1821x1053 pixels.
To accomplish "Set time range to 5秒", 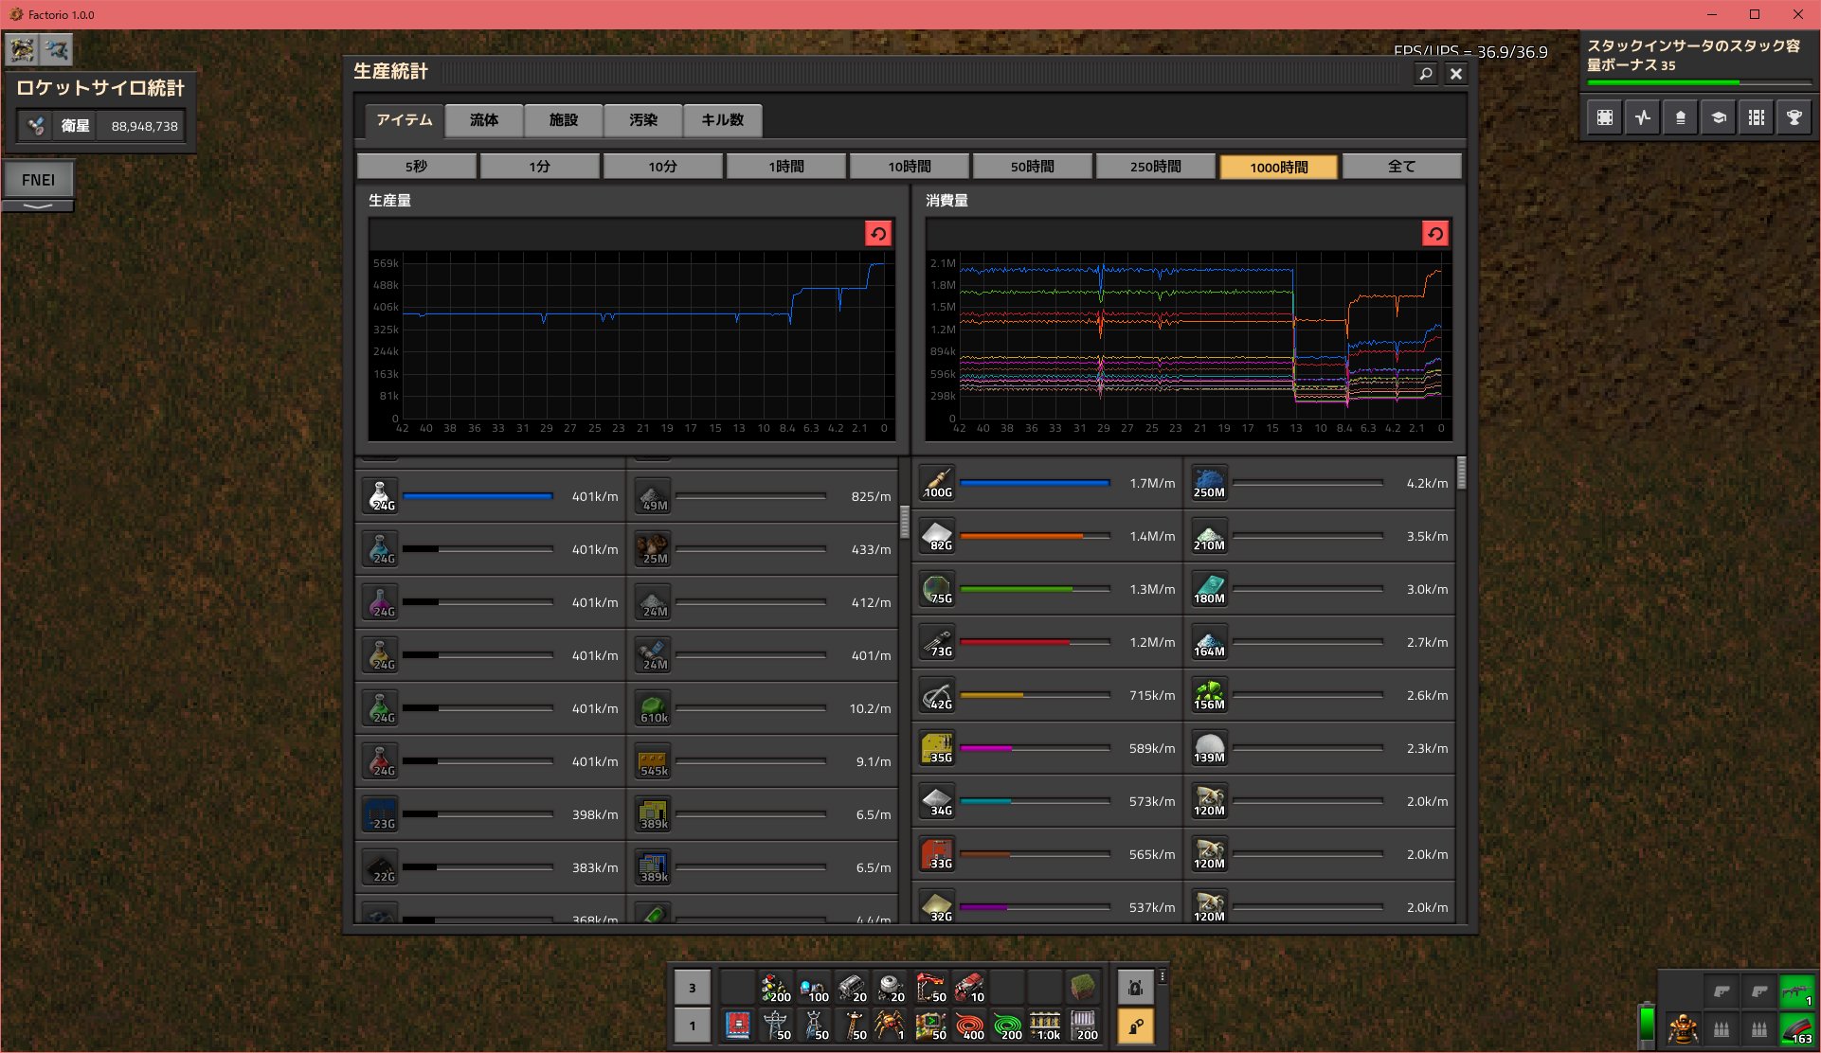I will tap(417, 167).
